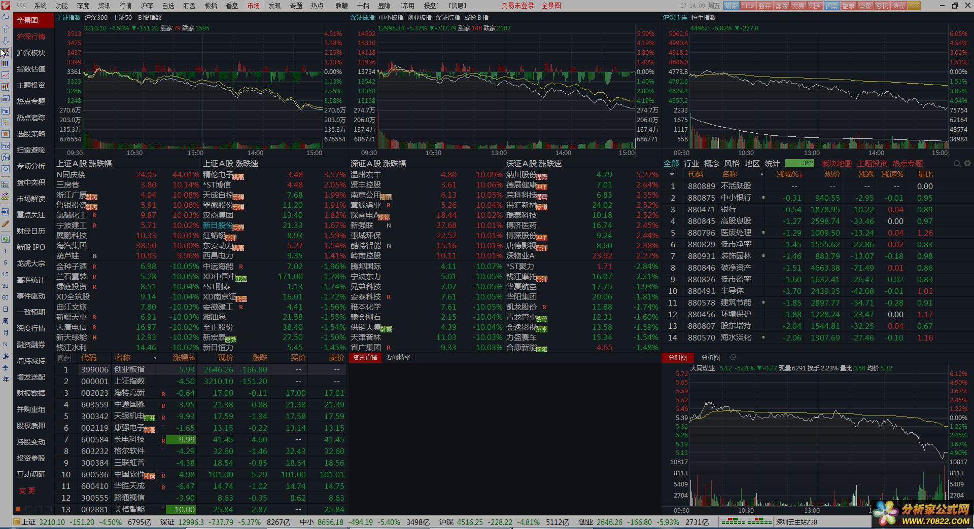Click the 撤单 cancel order button
The width and height of the screenshot is (974, 529).
click(x=848, y=6)
